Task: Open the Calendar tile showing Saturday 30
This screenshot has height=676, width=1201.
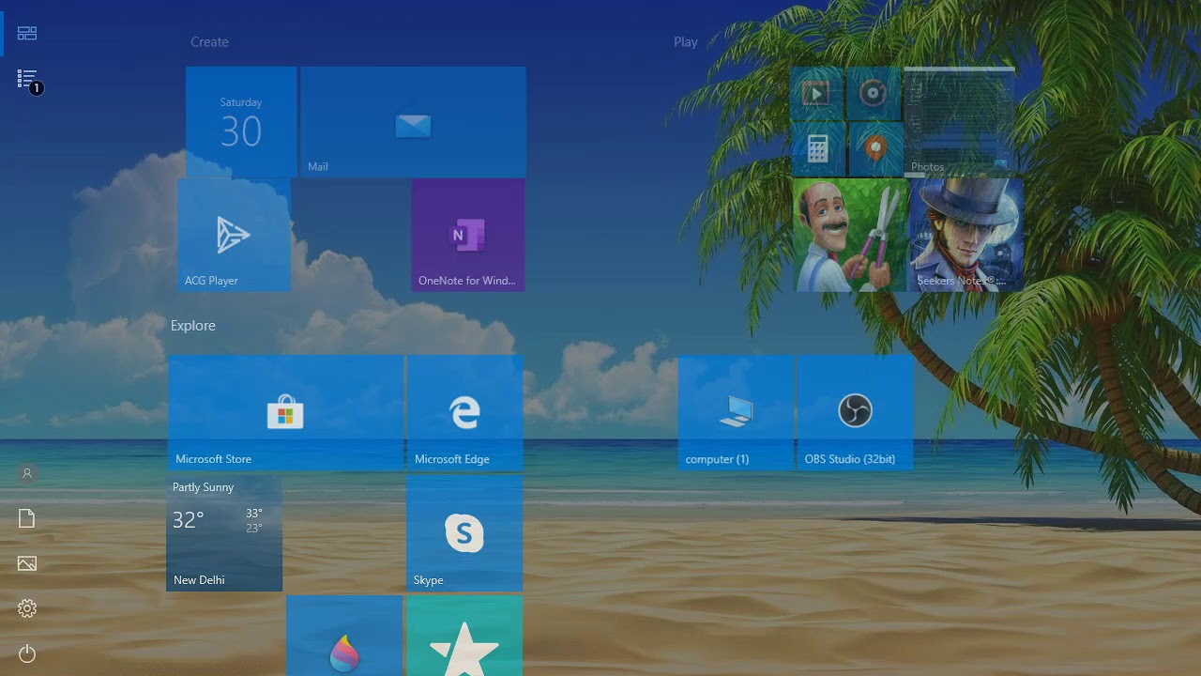Action: point(241,122)
